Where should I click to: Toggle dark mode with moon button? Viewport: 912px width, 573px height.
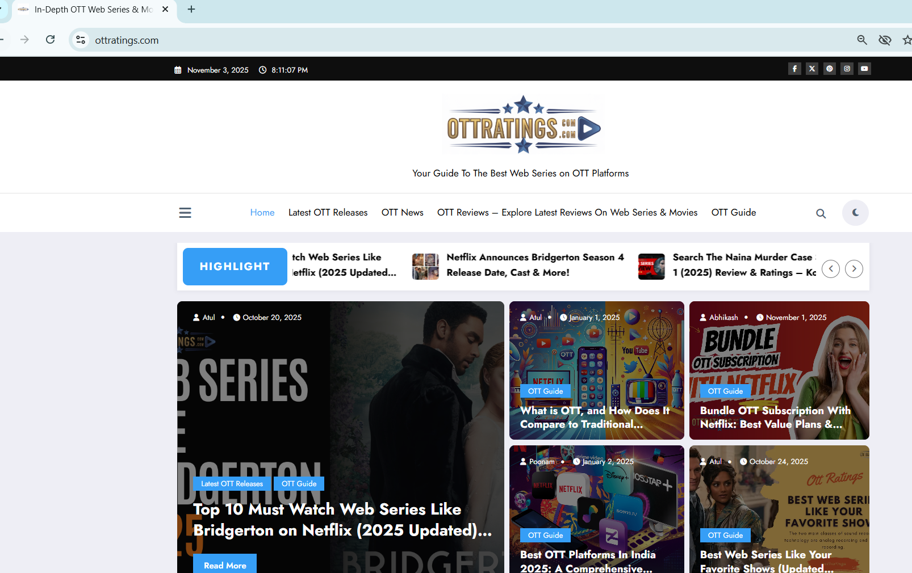tap(855, 213)
